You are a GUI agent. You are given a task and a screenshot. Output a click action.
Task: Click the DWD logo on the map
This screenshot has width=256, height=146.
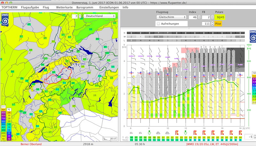tap(5, 19)
